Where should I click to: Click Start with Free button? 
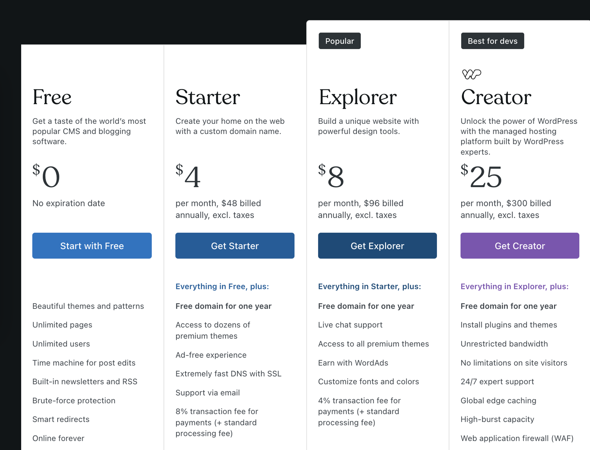92,245
